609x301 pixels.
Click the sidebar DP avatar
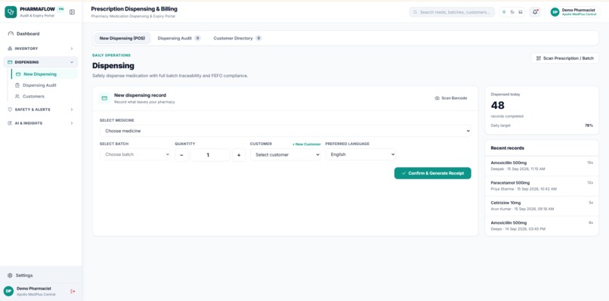coord(8,291)
